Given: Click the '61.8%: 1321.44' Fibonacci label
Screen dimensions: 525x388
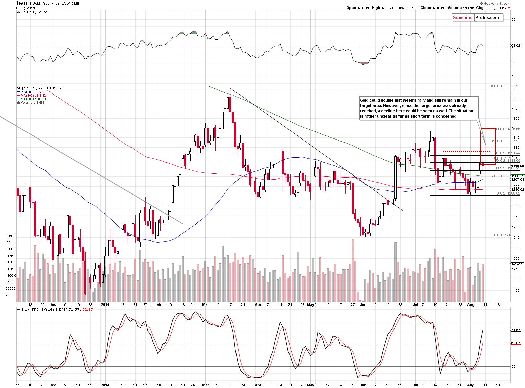Looking at the screenshot, I should (x=508, y=153).
